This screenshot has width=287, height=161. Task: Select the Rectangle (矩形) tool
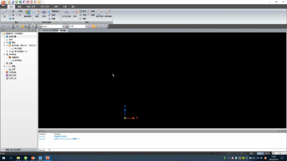click(19, 11)
